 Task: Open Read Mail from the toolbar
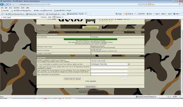(141, 14)
